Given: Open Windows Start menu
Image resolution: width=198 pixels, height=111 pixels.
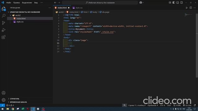Looking at the screenshot, I should (2, 109).
